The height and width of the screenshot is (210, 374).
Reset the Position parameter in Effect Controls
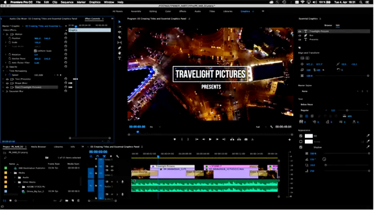[x=66, y=38]
